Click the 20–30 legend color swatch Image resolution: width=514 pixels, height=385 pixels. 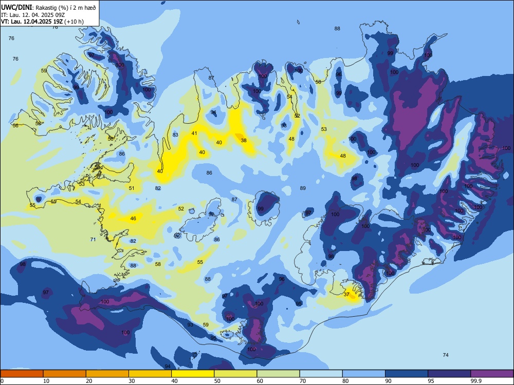pos(107,374)
